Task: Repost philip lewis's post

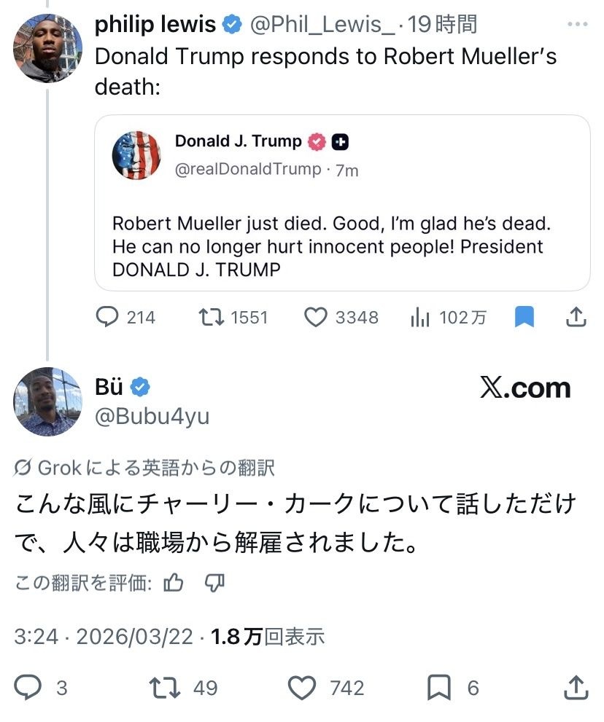Action: (x=212, y=318)
